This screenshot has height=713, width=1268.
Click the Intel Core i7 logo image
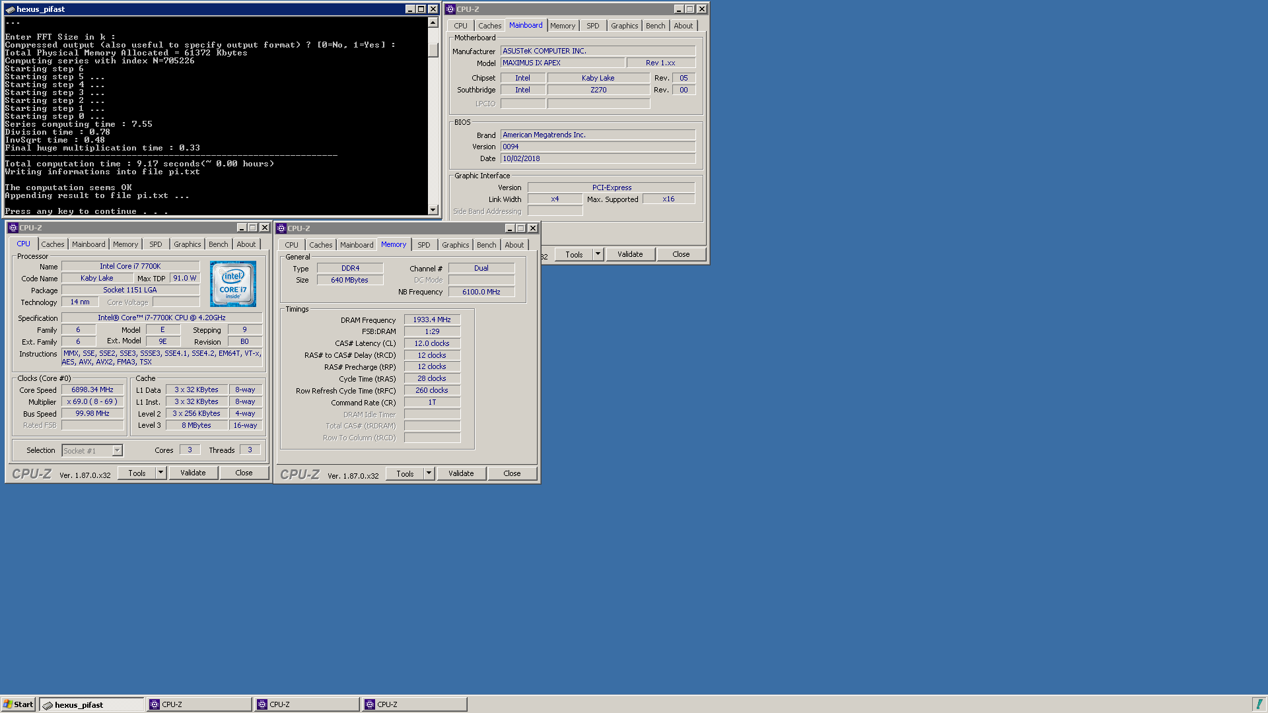click(x=233, y=284)
